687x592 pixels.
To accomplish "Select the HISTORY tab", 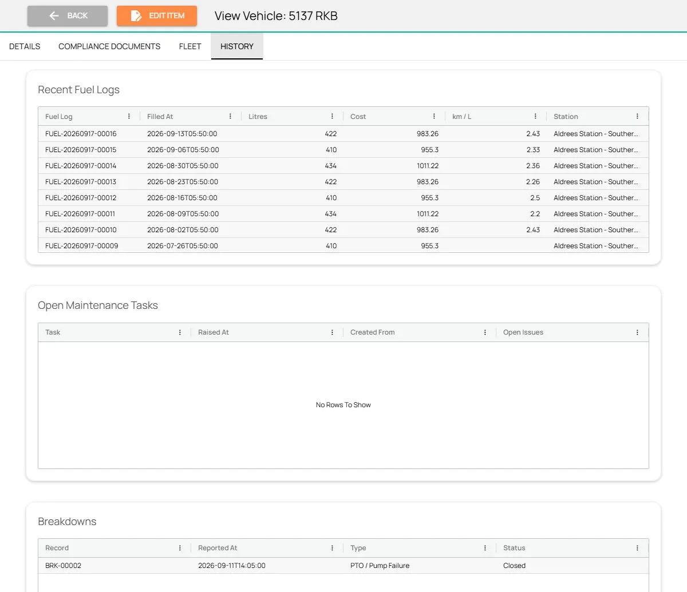I will [237, 46].
